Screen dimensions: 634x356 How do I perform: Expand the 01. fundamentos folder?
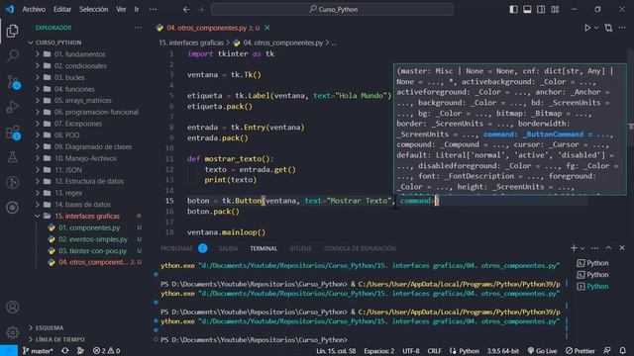tap(79, 54)
